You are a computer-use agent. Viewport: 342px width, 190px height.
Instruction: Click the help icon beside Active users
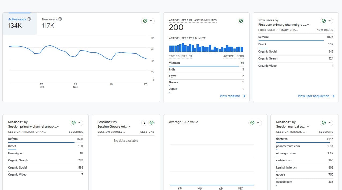(x=29, y=19)
